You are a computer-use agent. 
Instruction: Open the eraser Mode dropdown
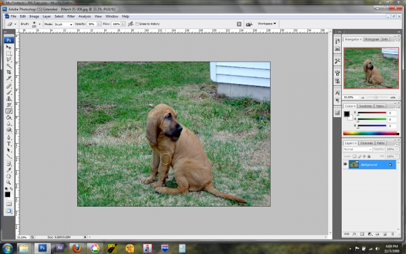[x=64, y=24]
